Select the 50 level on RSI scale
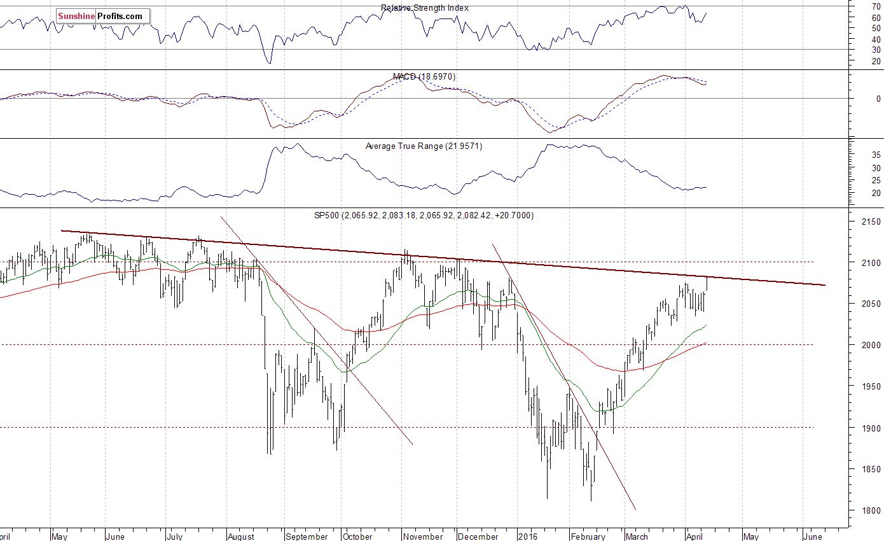 pyautogui.click(x=876, y=29)
